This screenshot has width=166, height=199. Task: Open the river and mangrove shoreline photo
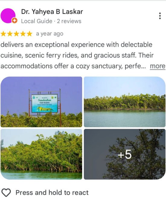click(125, 102)
